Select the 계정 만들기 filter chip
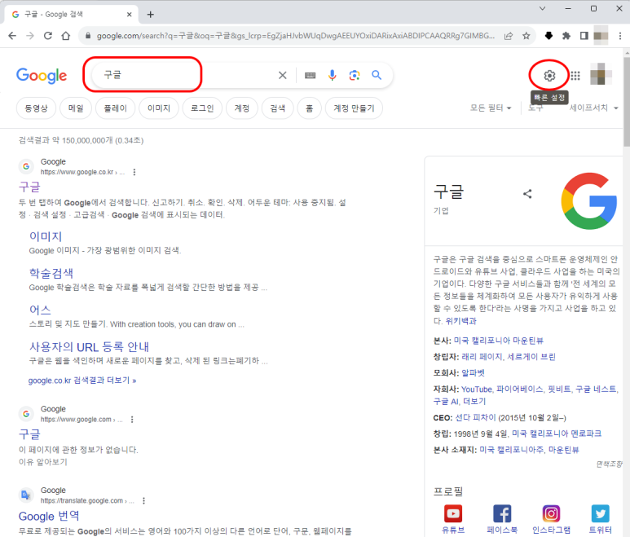This screenshot has height=537, width=630. coord(354,108)
